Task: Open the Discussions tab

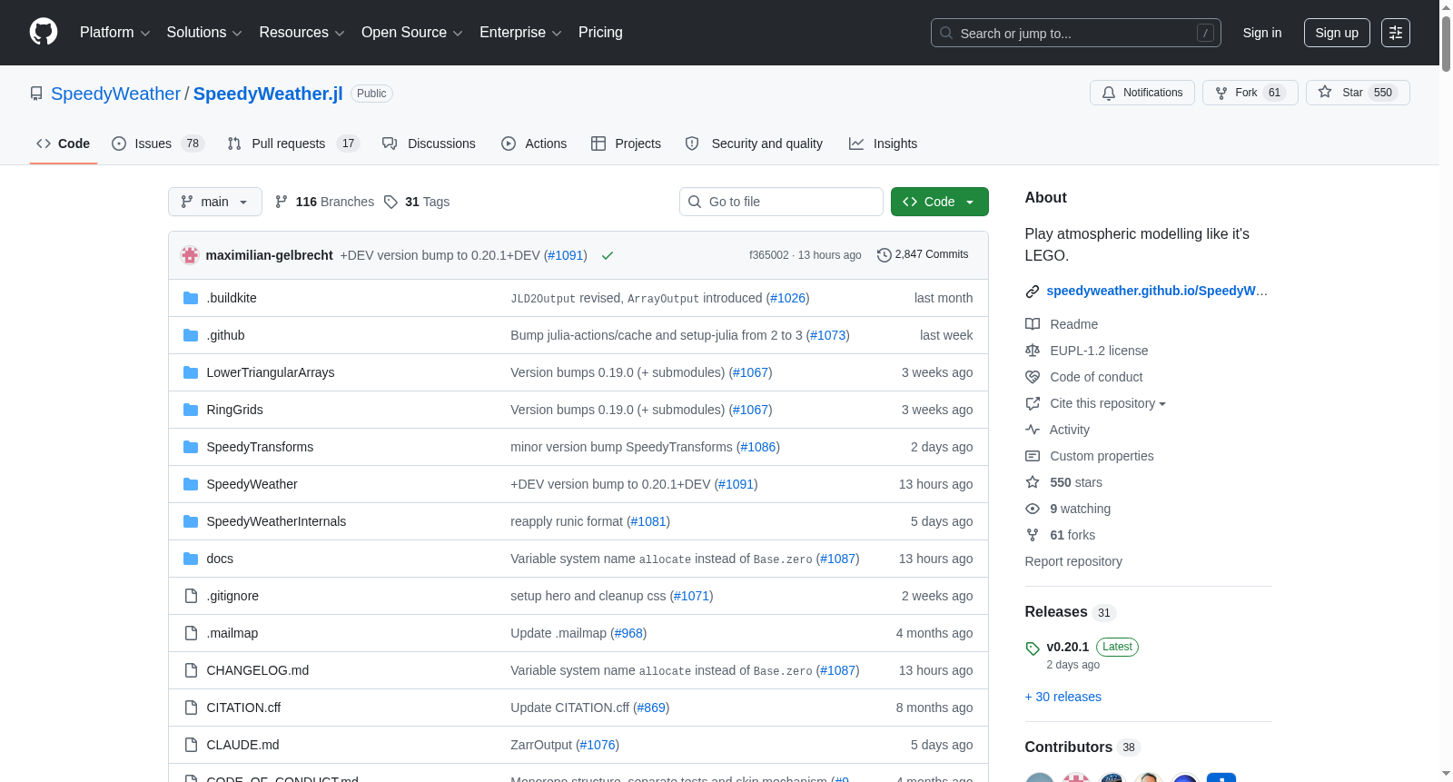Action: [429, 144]
